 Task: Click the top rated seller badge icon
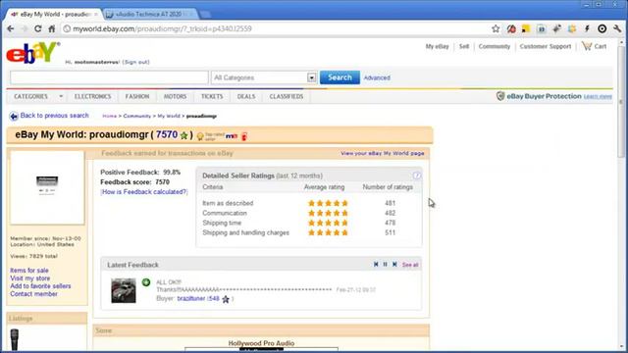200,136
